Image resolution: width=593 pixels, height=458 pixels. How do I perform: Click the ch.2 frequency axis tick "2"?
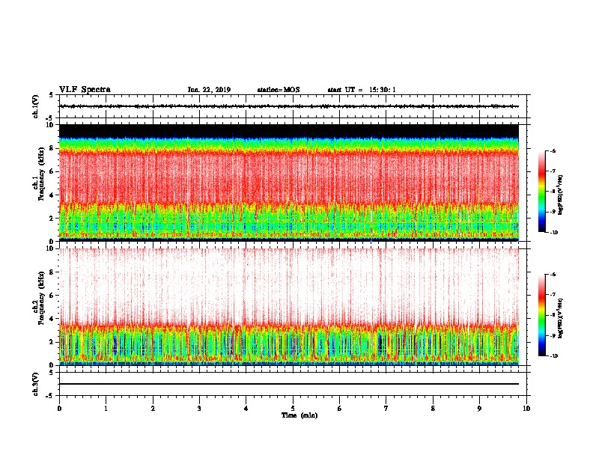[x=52, y=342]
